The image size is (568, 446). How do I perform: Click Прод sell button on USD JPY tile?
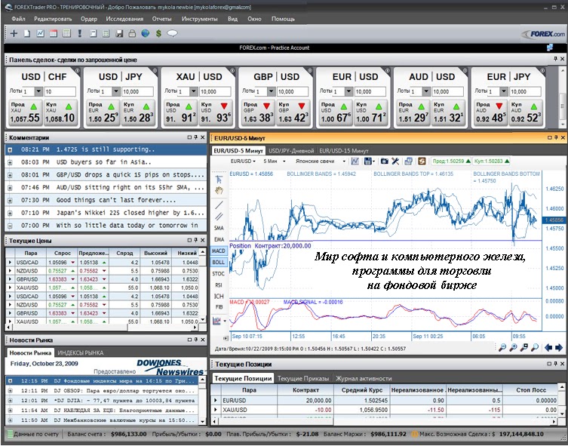[x=103, y=113]
